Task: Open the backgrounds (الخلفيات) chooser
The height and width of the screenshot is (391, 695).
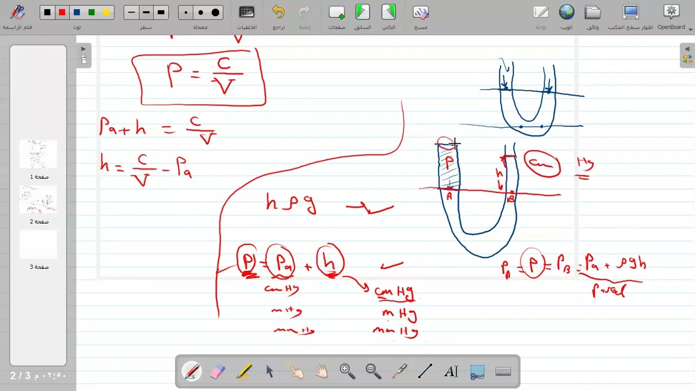Action: (x=247, y=12)
